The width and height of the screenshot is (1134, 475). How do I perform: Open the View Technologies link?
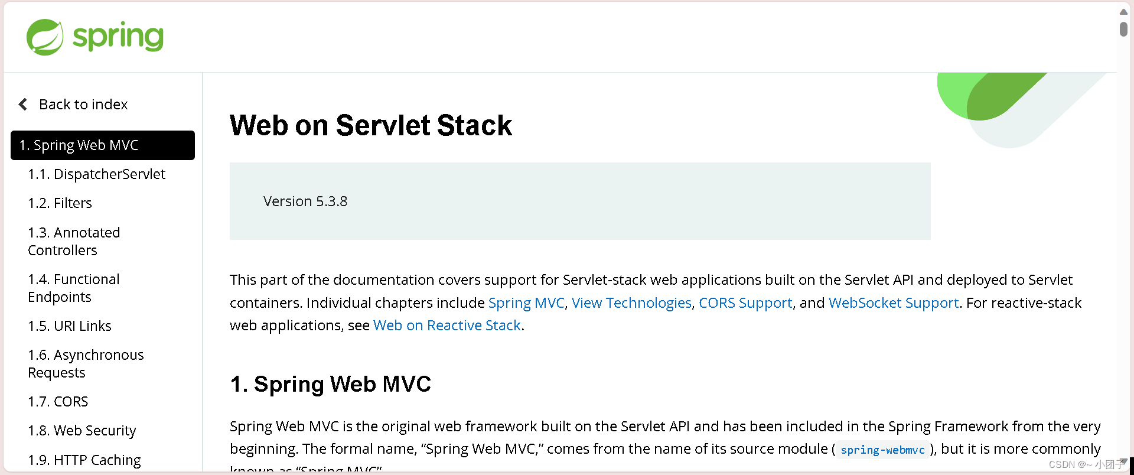point(631,302)
